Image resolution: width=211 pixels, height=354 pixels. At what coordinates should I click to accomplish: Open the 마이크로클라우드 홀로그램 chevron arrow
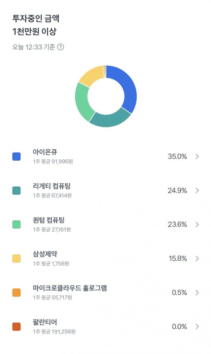tap(197, 293)
